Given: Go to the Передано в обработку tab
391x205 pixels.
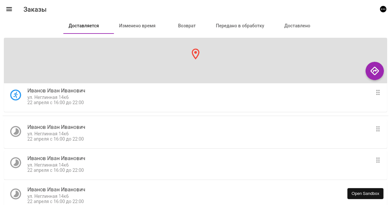Looking at the screenshot, I should click(x=240, y=26).
